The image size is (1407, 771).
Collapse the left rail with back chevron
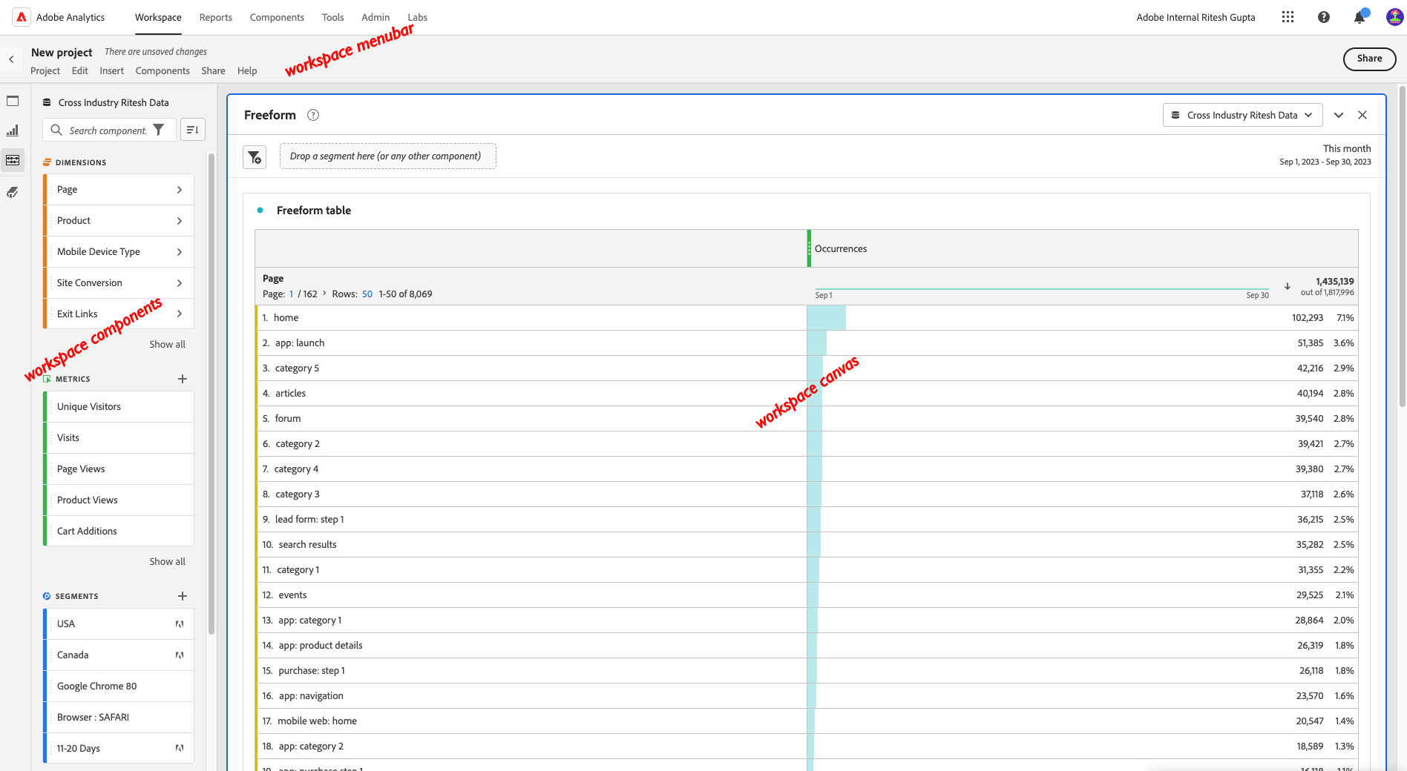pos(11,59)
